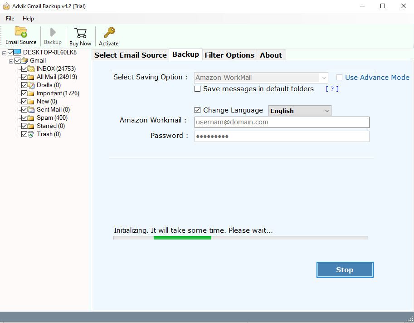414x323 pixels.
Task: Switch to Select Email Source tab
Action: pyautogui.click(x=131, y=55)
